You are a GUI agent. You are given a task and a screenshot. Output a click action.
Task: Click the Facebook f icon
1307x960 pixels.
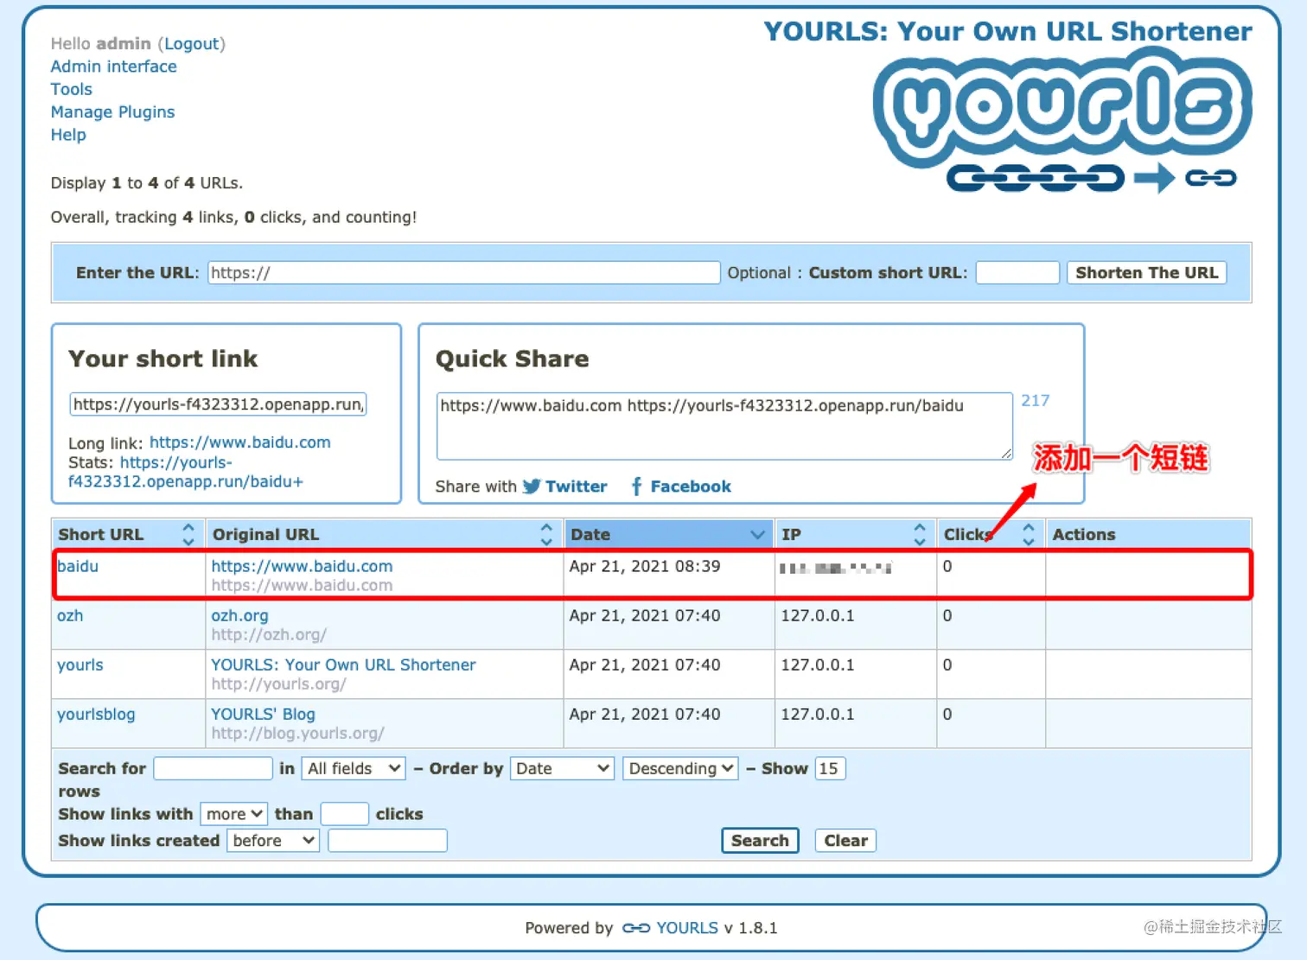636,486
